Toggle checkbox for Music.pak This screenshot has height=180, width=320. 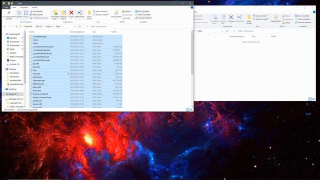pyautogui.click(x=31, y=90)
